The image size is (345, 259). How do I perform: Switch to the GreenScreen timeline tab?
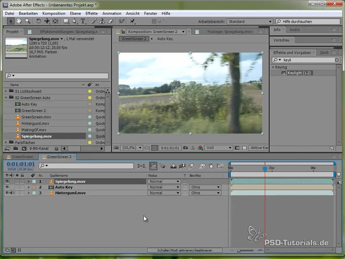[x=20, y=157]
